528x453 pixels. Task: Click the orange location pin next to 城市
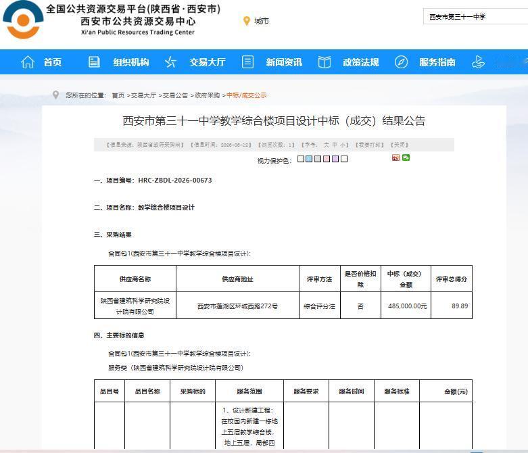[x=247, y=21]
